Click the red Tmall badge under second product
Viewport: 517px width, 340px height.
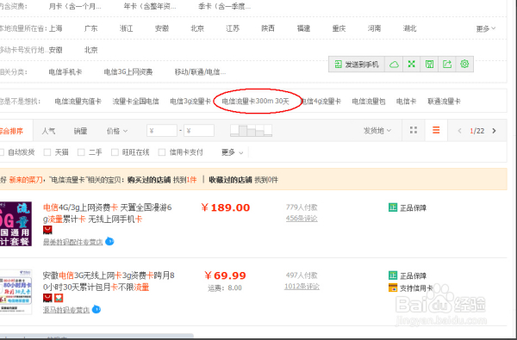click(47, 298)
